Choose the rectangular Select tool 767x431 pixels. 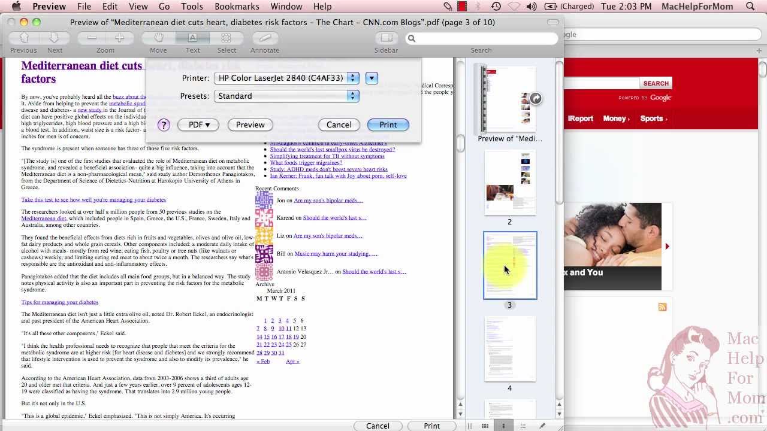227,38
